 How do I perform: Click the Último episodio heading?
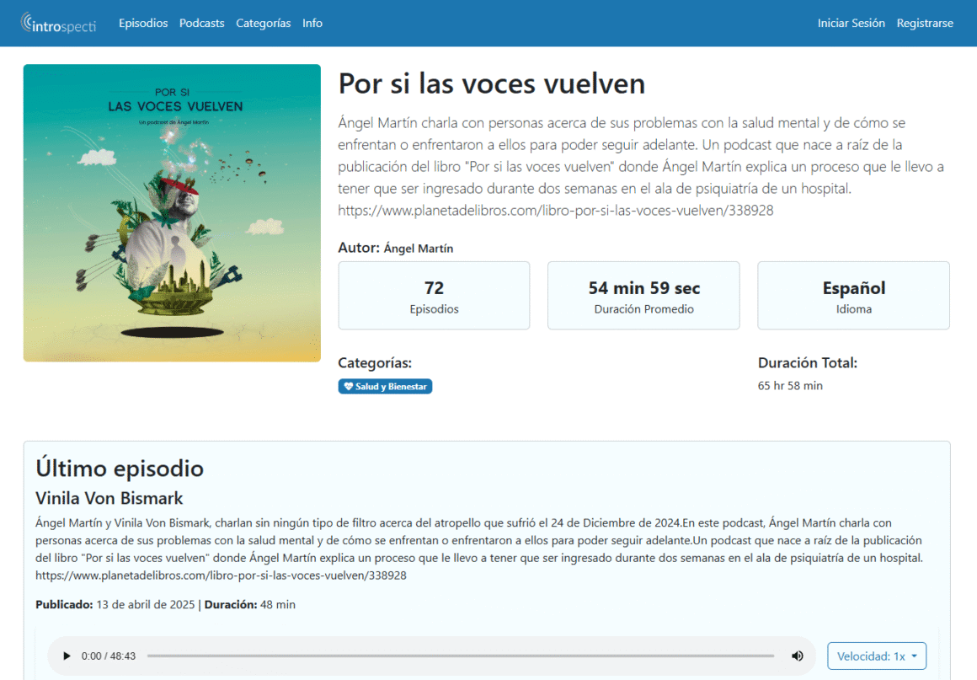pyautogui.click(x=120, y=469)
